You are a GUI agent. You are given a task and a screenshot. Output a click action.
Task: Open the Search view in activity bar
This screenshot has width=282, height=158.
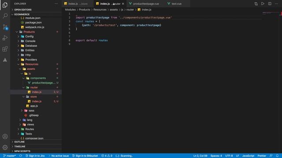(x=5, y=16)
